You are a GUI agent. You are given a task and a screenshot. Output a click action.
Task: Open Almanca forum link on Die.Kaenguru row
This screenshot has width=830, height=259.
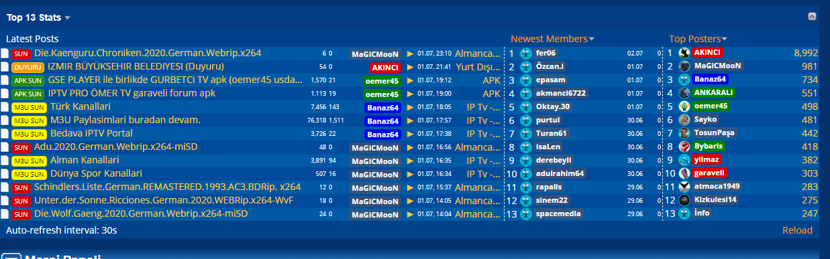[x=478, y=53]
